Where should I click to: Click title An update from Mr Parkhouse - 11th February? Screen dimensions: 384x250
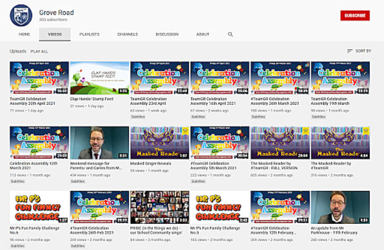[x=334, y=230]
